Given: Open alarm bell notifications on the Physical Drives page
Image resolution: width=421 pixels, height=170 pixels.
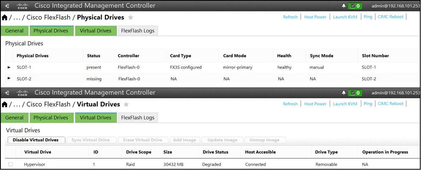Looking at the screenshot, I should tap(343, 5).
